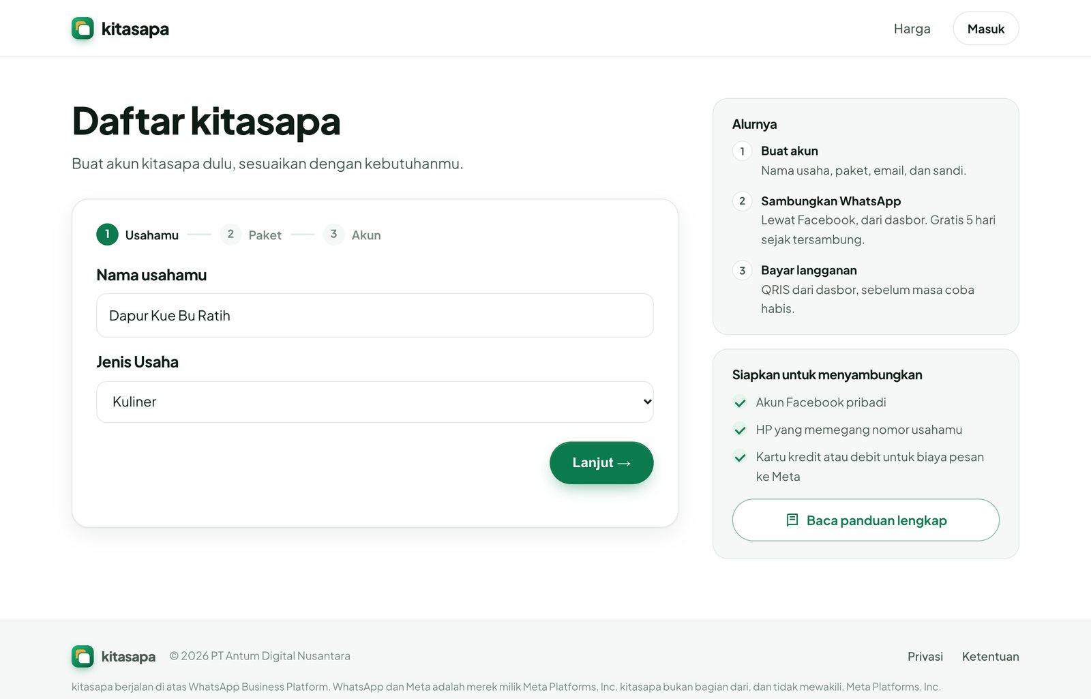Screen dimensions: 1091x699
Task: Click the Daftar kitasapa heading
Action: tap(206, 122)
